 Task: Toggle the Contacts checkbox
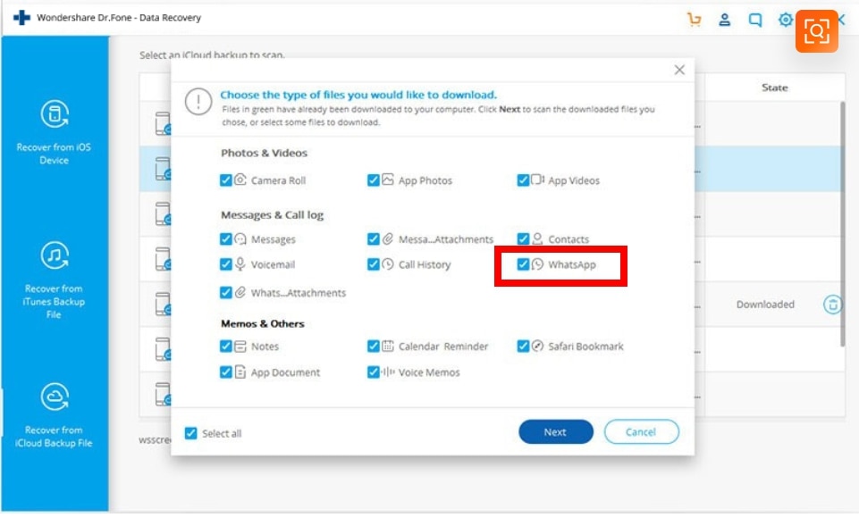(524, 239)
